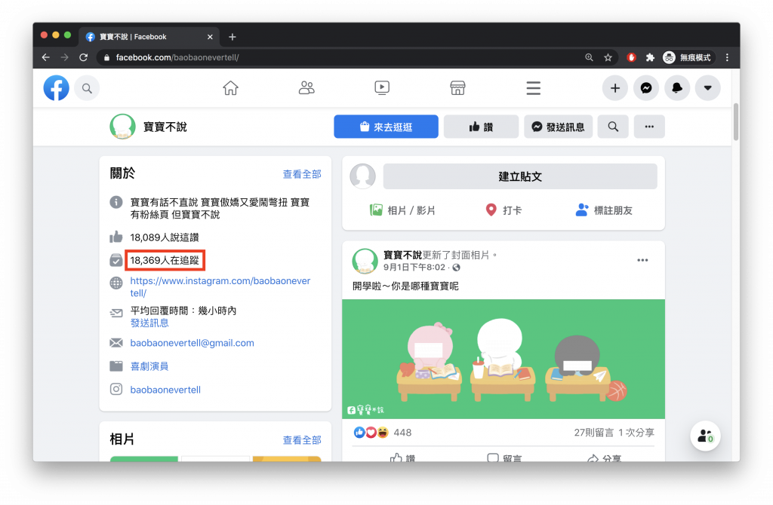Viewport: 773px width, 505px height.
Task: View the 448 reactions count
Action: point(402,433)
